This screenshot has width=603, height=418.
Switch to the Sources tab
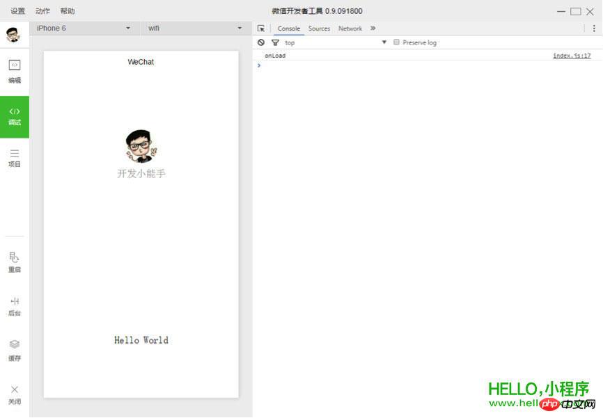pyautogui.click(x=319, y=29)
